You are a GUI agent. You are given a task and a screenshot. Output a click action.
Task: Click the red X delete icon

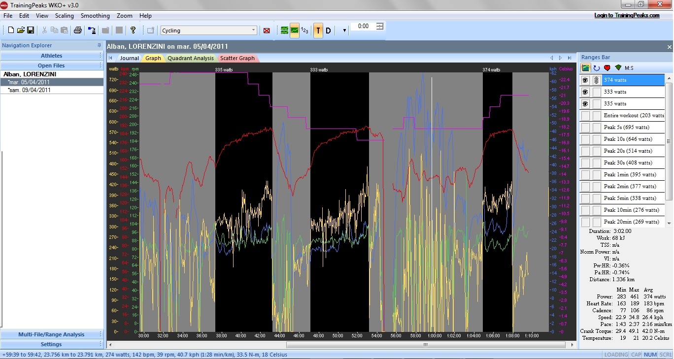267,31
